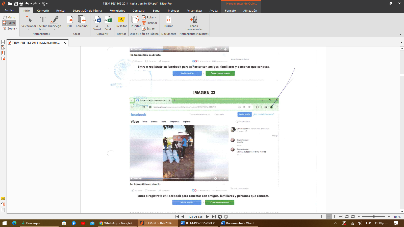Open the Archivo menu
404x227 pixels.
click(x=9, y=11)
